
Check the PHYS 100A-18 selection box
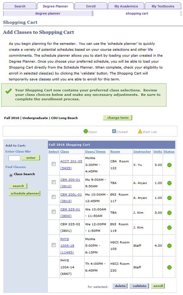(x=54, y=245)
